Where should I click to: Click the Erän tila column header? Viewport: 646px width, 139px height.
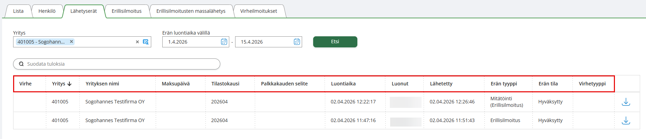click(x=548, y=84)
